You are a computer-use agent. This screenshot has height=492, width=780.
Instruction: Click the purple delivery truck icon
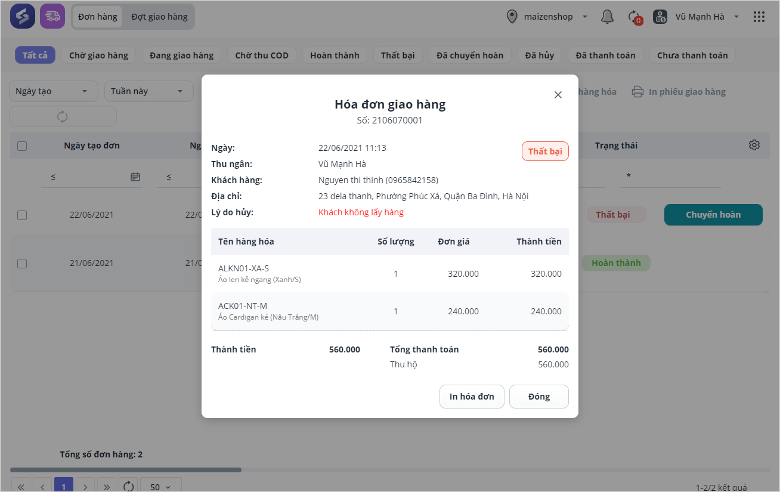pyautogui.click(x=52, y=17)
